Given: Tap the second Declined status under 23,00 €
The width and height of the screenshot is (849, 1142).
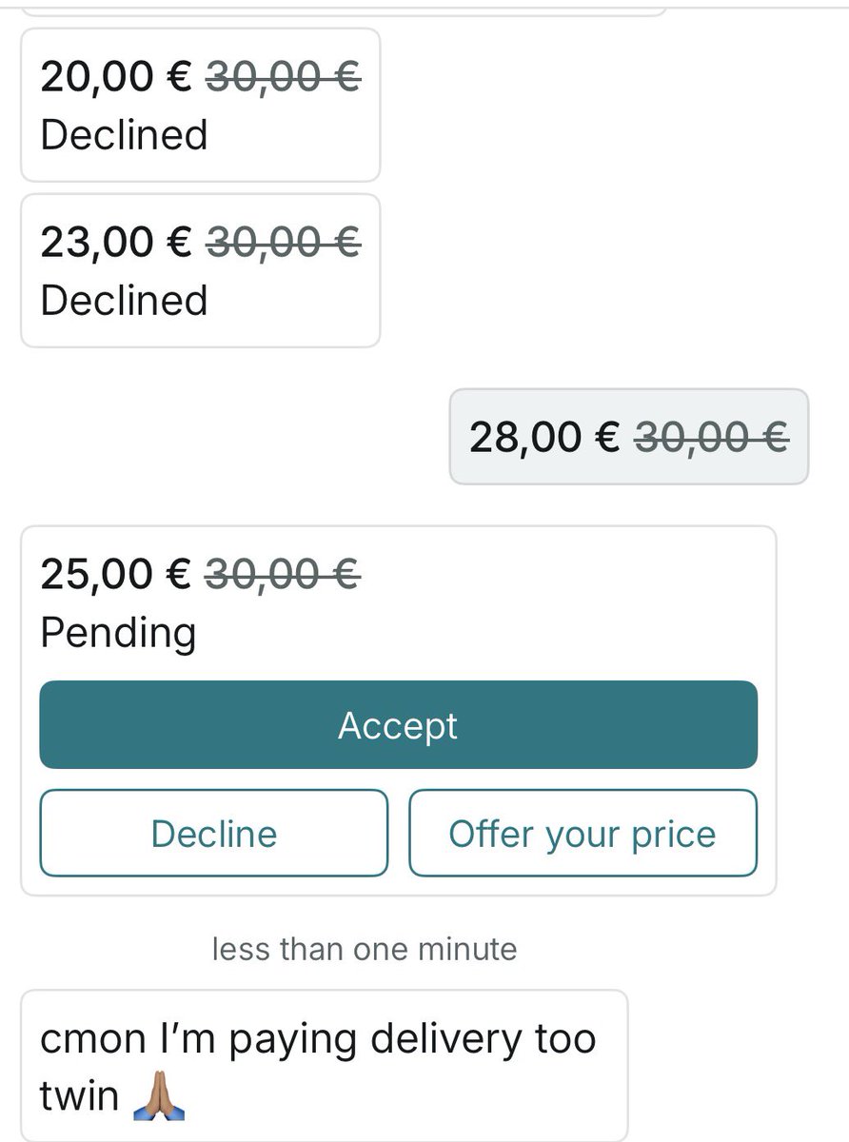Looking at the screenshot, I should click(x=124, y=300).
